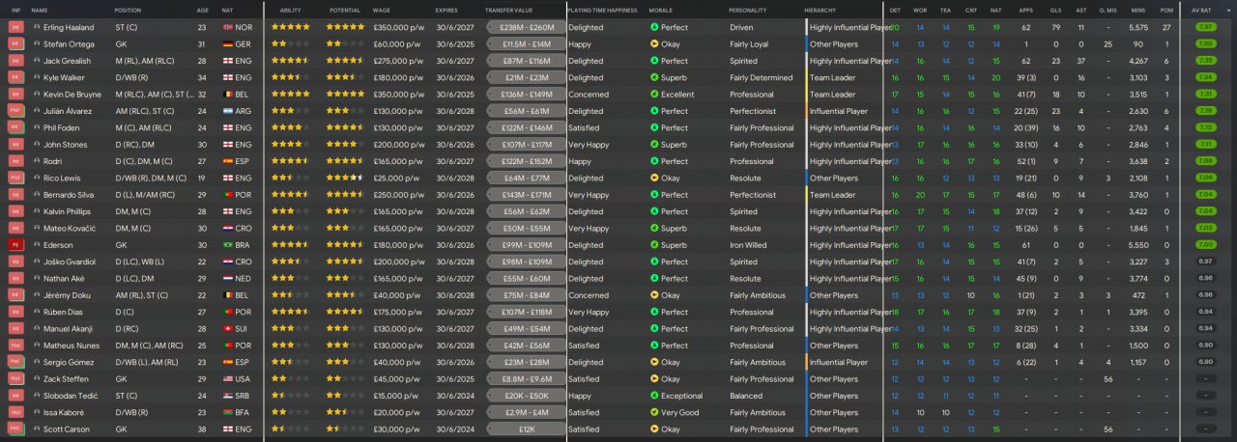Sort by the AGE column header
Viewport: 1237px width, 442px height.
coord(203,10)
